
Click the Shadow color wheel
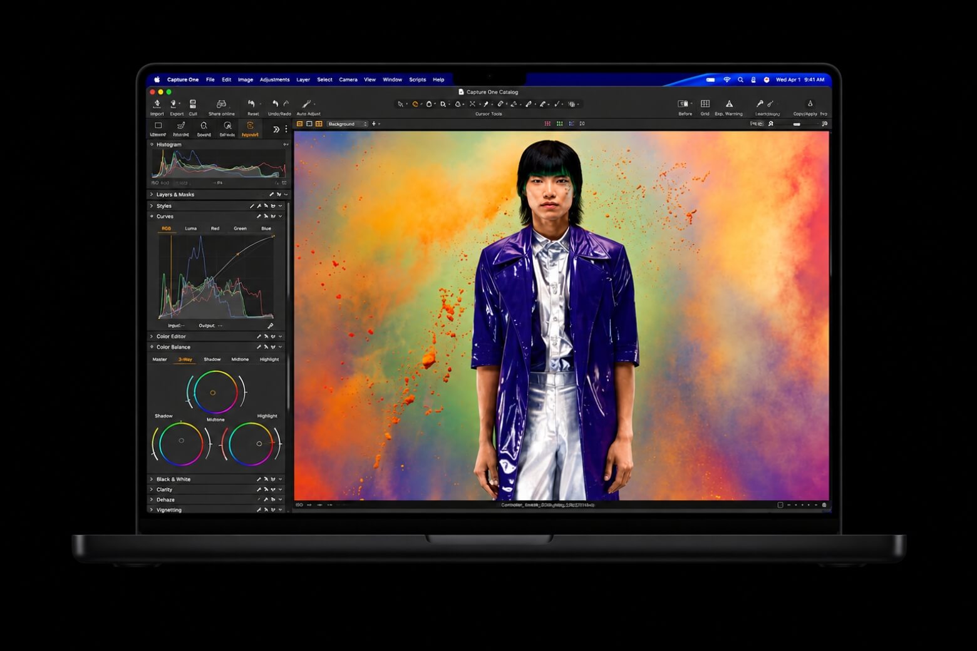[181, 444]
